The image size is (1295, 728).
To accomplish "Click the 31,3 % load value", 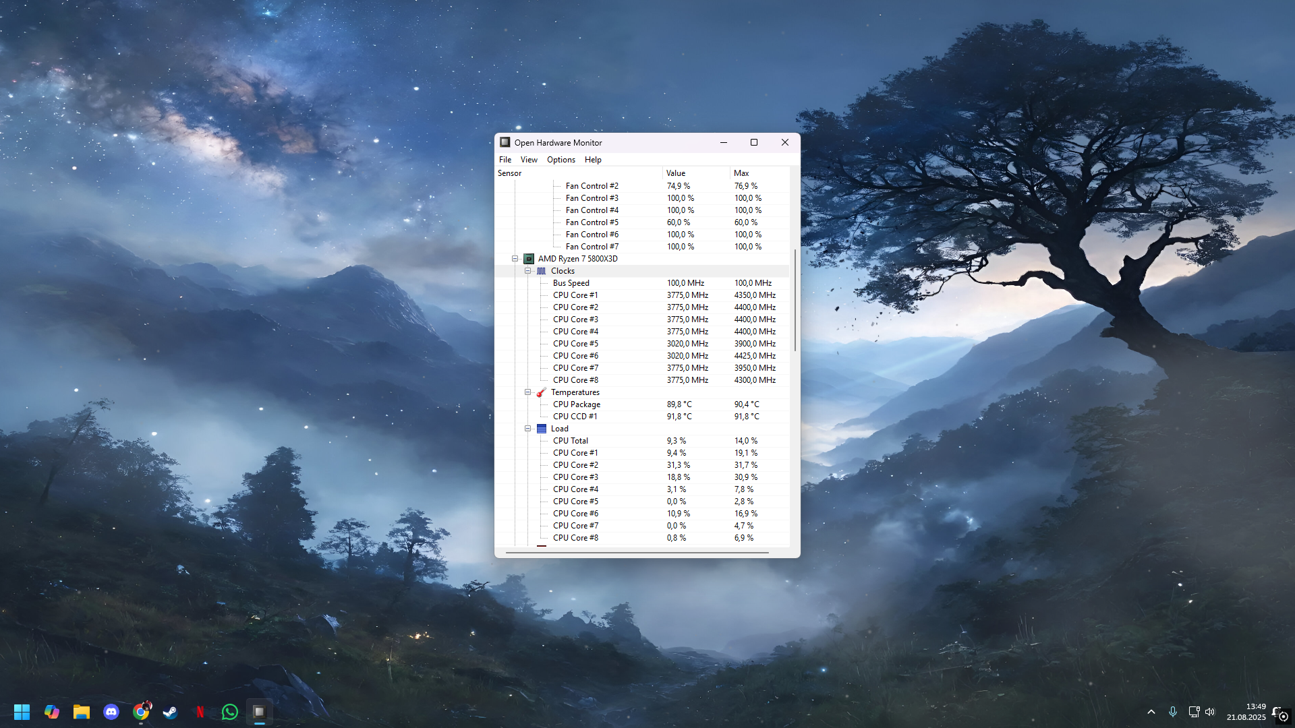I will point(679,465).
